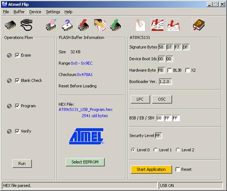Click the Verify Target Device Memory icon
The width and height of the screenshot is (227, 191).
click(x=100, y=25)
